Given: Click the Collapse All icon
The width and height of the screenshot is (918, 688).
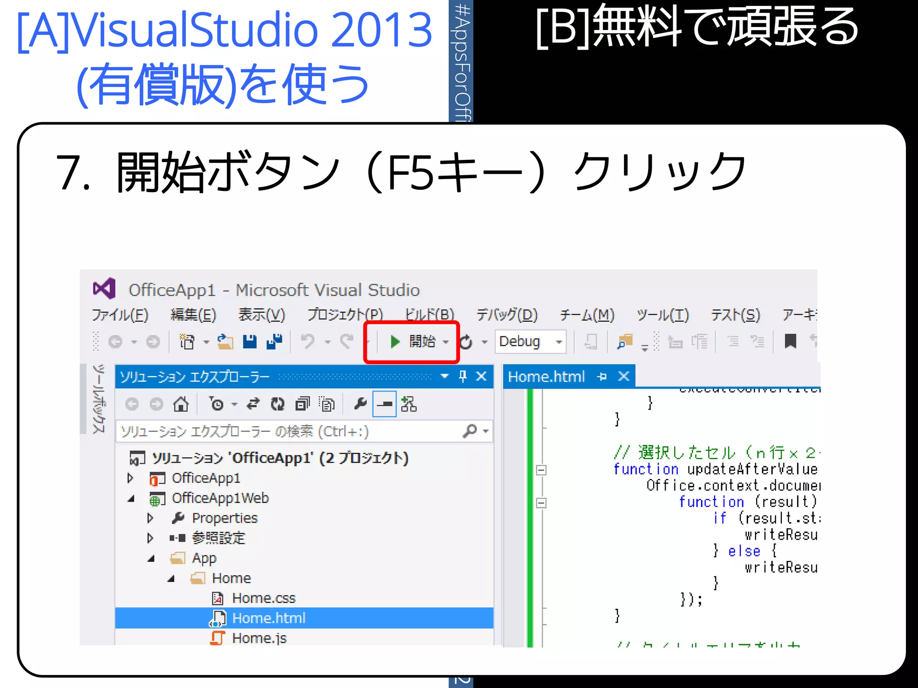Looking at the screenshot, I should pyautogui.click(x=303, y=404).
